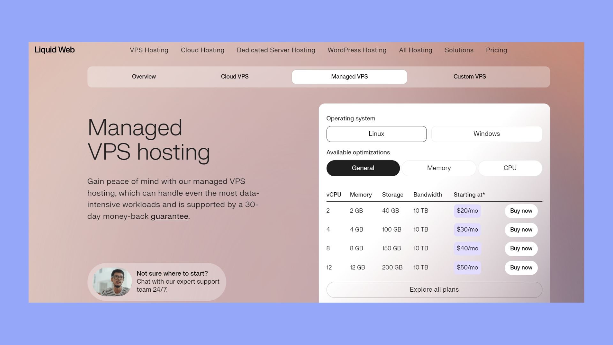Open the Dedicated Server Hosting menu
Viewport: 613px width, 345px height.
(x=276, y=50)
